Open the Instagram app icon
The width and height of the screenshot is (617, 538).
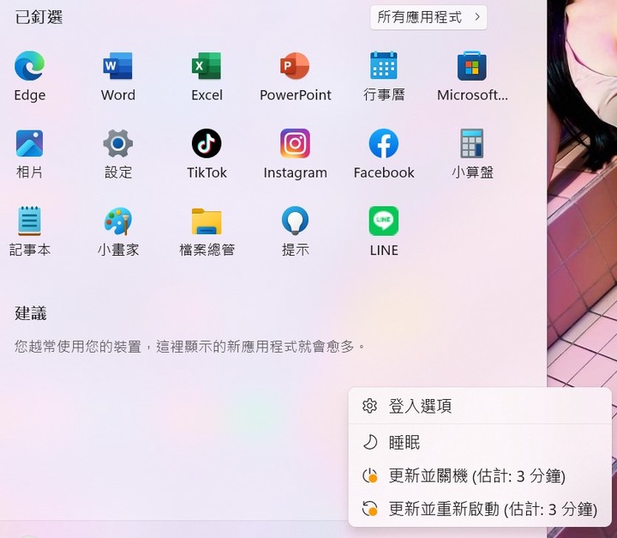point(295,143)
